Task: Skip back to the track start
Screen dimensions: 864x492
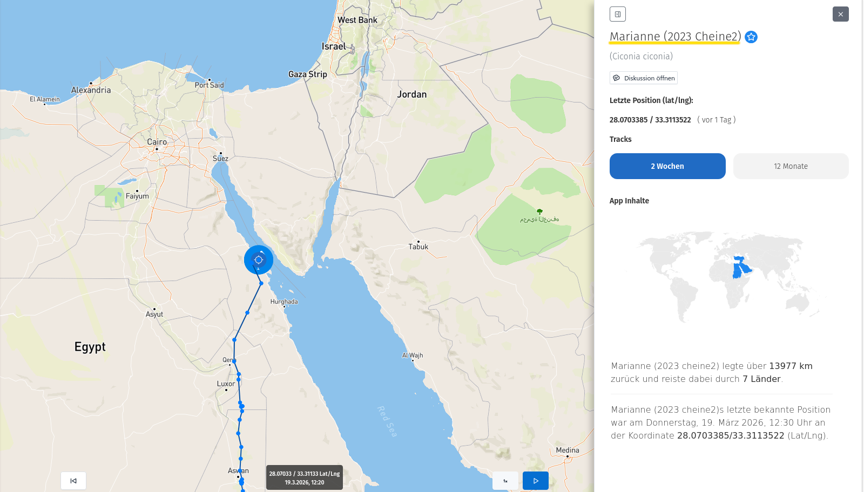Action: point(73,481)
